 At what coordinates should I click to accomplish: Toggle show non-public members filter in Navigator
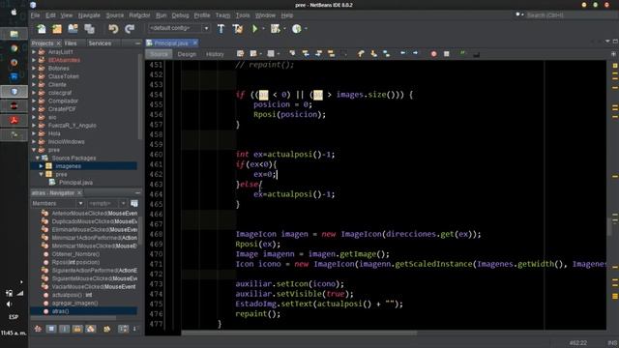[x=77, y=329]
